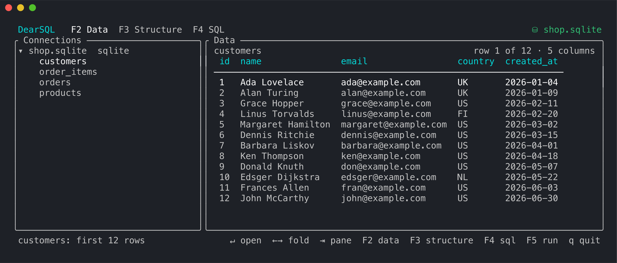Viewport: 617px width, 263px height.
Task: Click the pane shortcut hint
Action: 335,241
